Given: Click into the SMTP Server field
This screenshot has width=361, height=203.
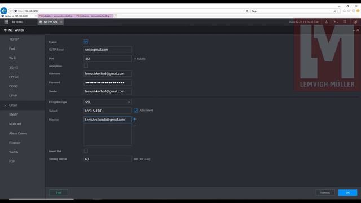Looking at the screenshot, I should pyautogui.click(x=108, y=50).
